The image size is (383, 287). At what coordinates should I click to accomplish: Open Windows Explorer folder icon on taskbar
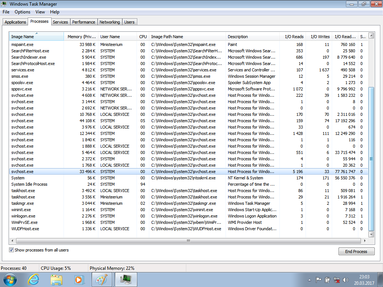[57, 280]
